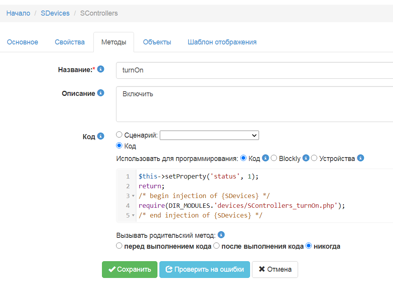This screenshot has height=283, width=393.
Task: Go to SDevices breadcrumb link
Action: pos(55,13)
